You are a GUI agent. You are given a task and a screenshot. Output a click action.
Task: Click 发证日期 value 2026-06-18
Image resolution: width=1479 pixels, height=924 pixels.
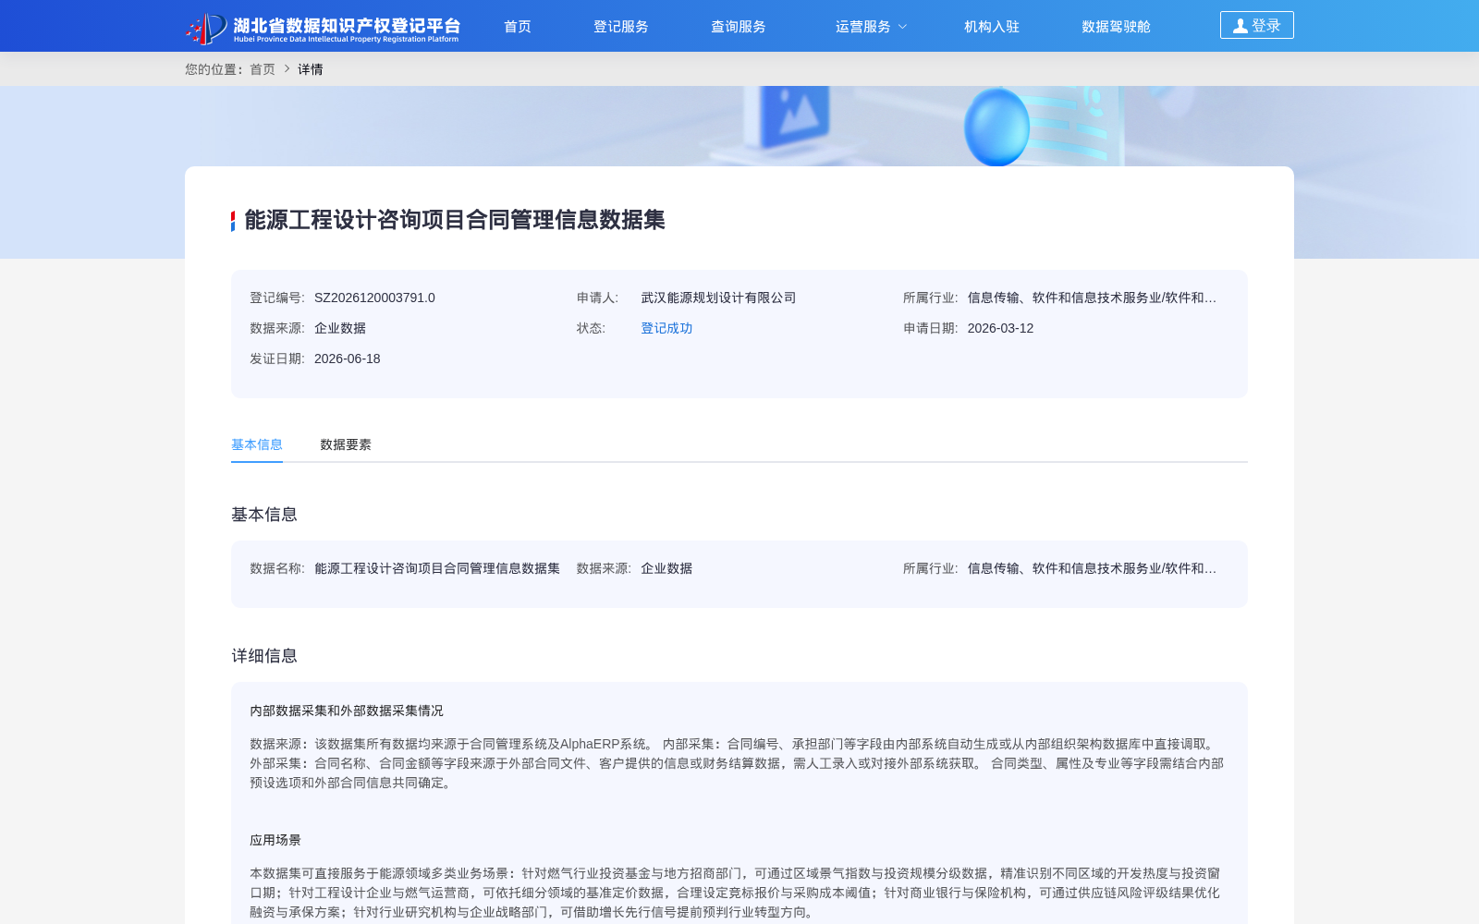click(347, 359)
